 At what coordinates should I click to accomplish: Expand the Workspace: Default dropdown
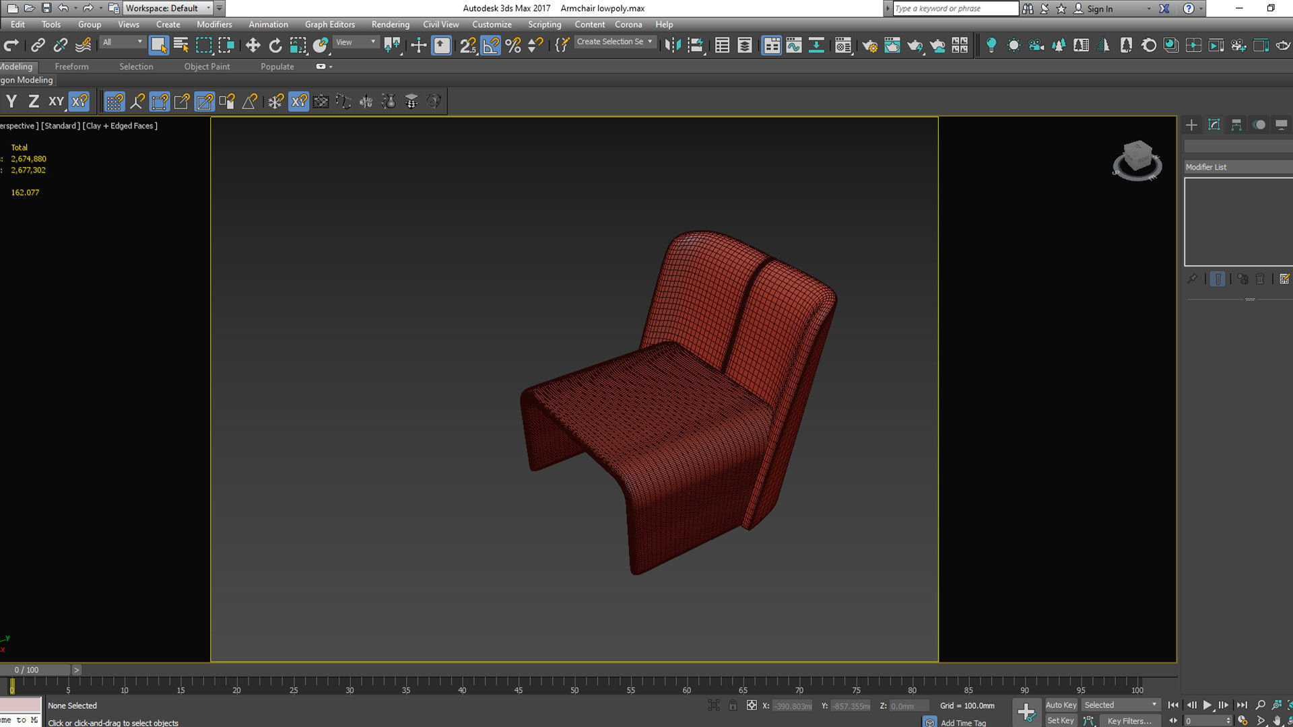pos(168,8)
